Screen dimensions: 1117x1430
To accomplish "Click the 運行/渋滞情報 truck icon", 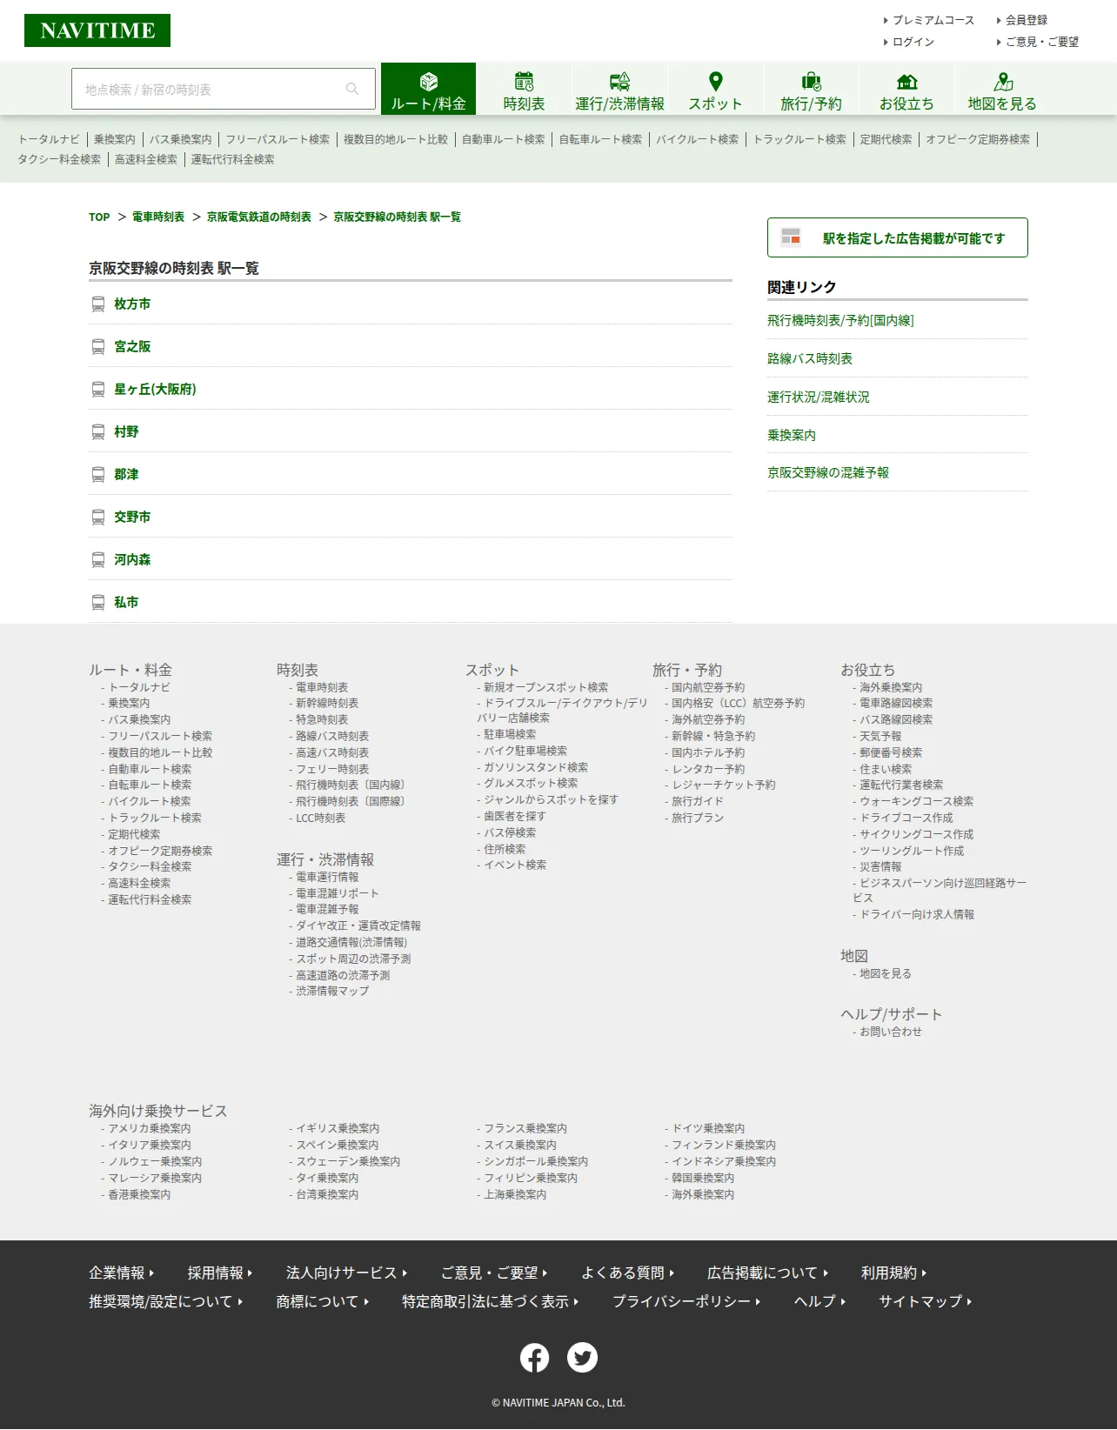I will point(619,82).
